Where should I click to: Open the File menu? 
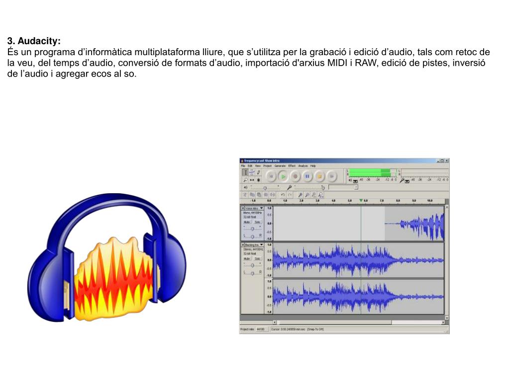click(x=243, y=165)
